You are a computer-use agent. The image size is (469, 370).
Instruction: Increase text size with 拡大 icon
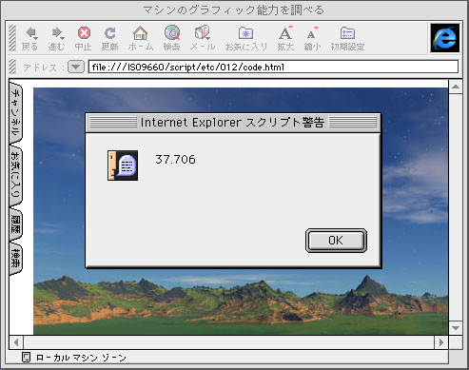tap(285, 32)
